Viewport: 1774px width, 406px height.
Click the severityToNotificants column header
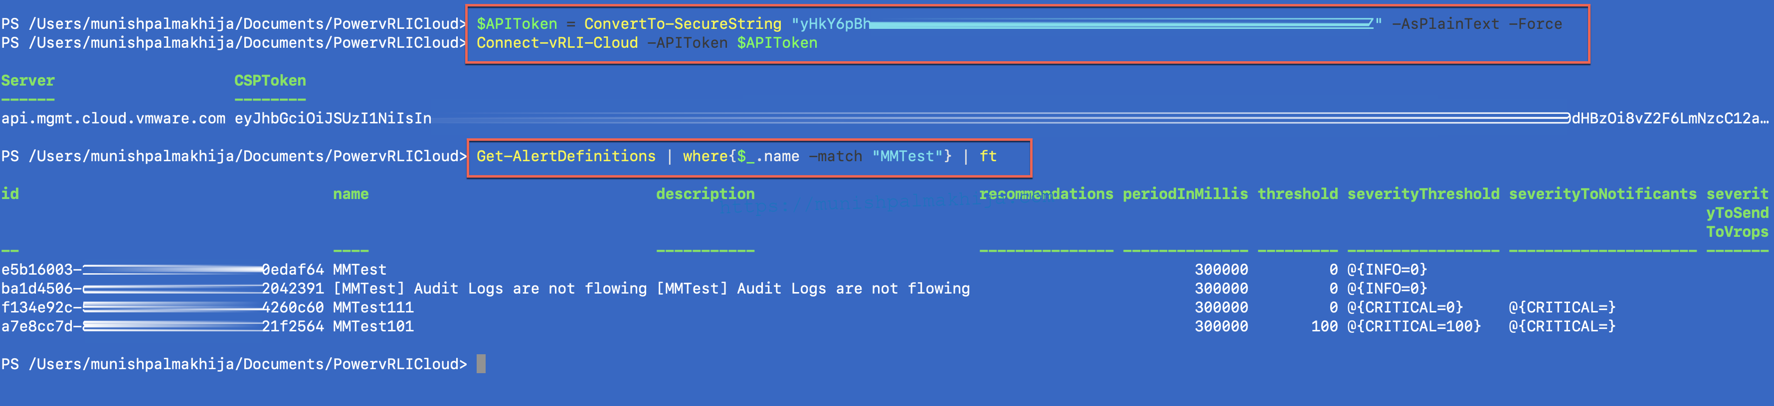(1602, 195)
